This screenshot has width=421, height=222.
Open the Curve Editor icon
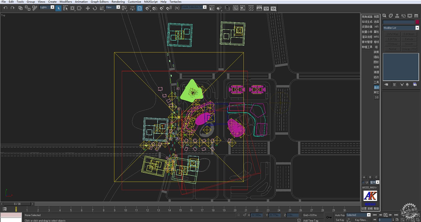(x=235, y=8)
